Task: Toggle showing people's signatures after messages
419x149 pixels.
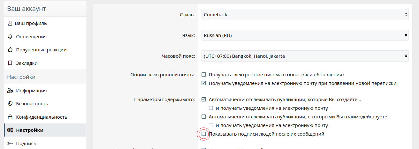Action: [x=204, y=134]
